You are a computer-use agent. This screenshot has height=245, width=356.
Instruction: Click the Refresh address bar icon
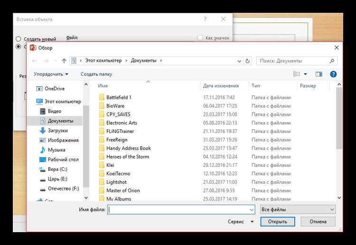pos(247,61)
